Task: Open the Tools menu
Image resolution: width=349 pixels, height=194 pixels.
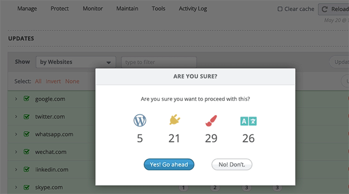Action: 159,9
